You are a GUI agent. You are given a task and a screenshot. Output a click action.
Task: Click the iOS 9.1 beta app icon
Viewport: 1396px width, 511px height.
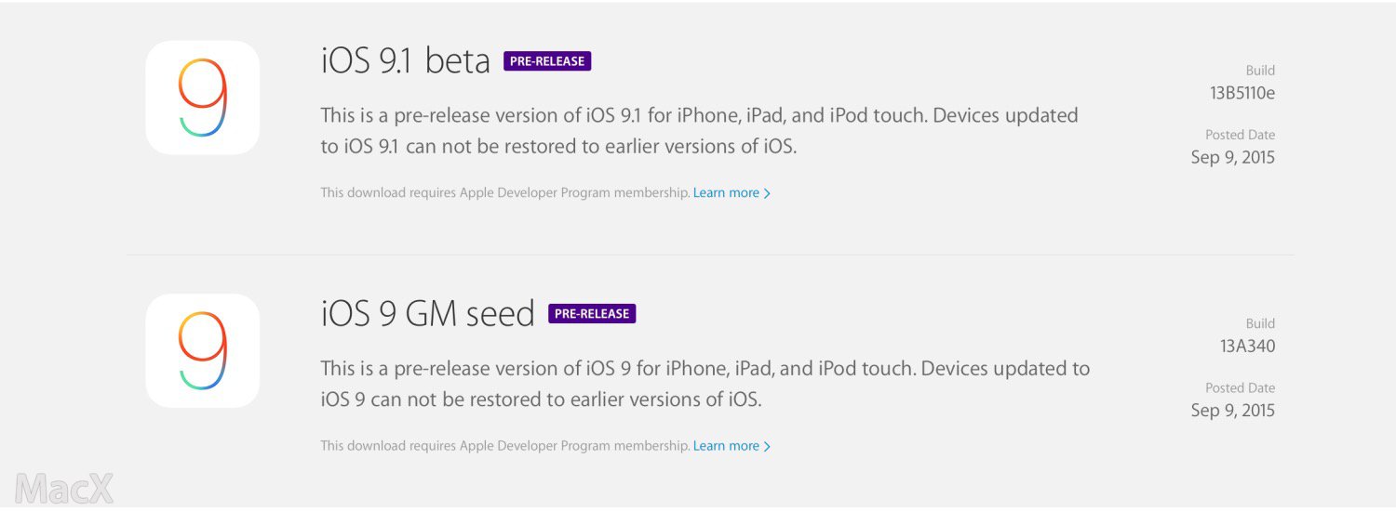click(202, 98)
